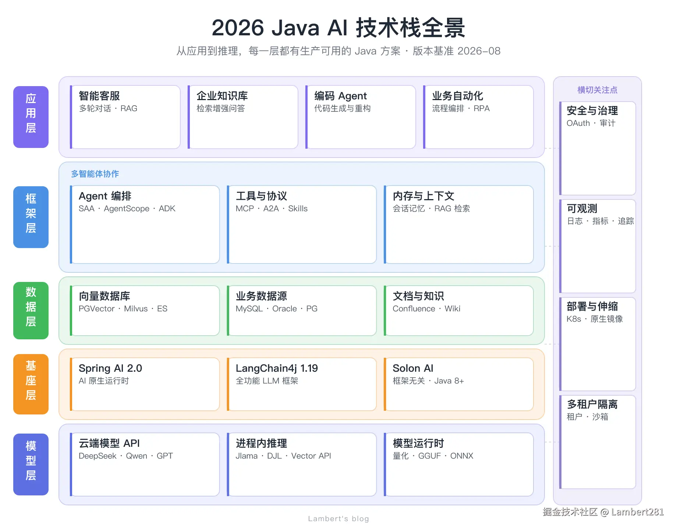Select the 多租户隔离 card
677x530 pixels.
[x=598, y=442]
